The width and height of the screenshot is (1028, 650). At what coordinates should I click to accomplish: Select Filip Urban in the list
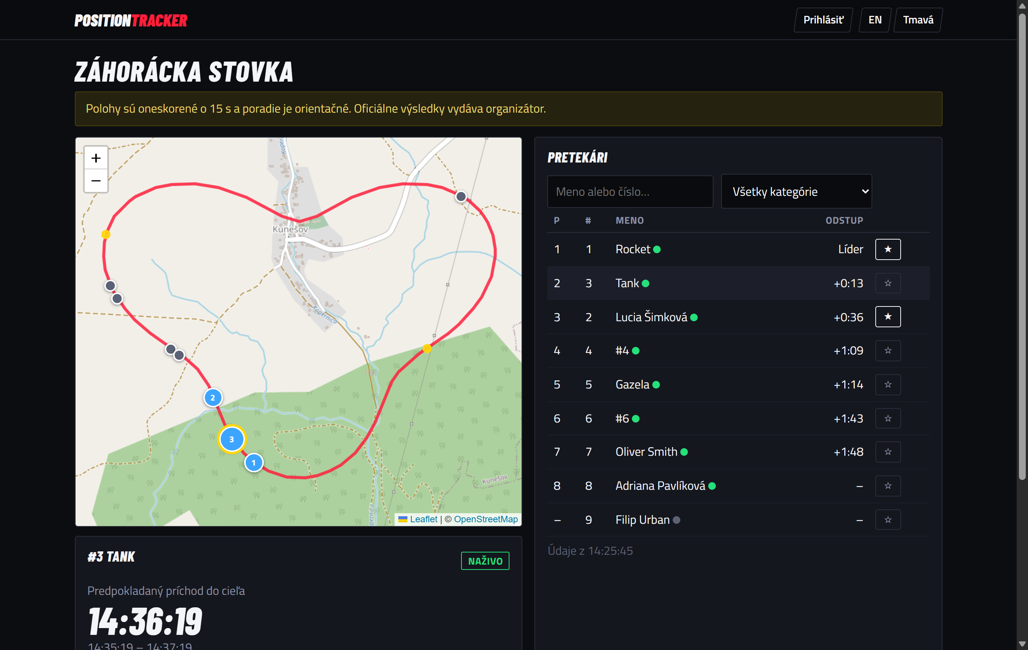click(642, 520)
